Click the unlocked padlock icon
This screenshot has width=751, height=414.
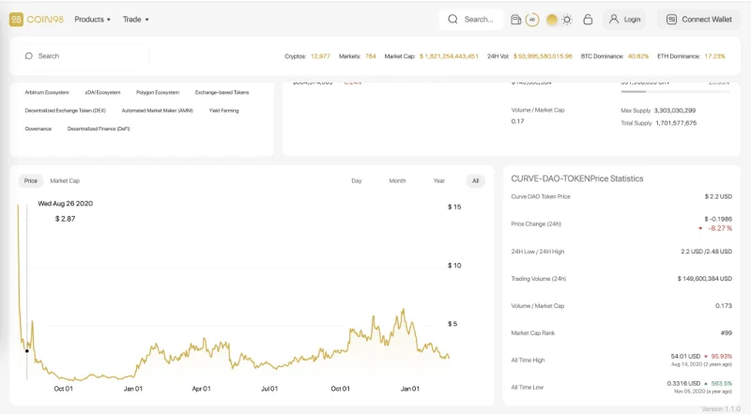(588, 19)
